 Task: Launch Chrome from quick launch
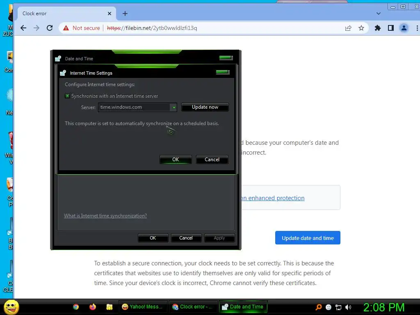coord(76,307)
